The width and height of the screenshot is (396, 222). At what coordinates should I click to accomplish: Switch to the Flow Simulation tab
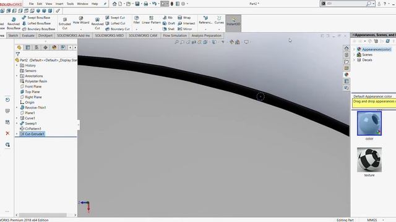pos(174,36)
